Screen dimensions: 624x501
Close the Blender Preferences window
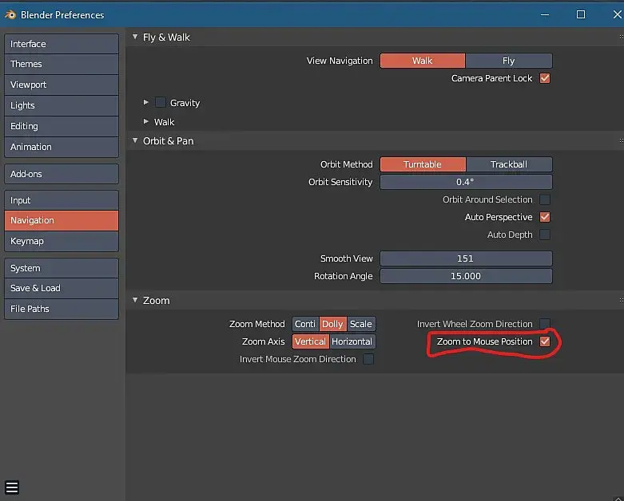point(618,14)
